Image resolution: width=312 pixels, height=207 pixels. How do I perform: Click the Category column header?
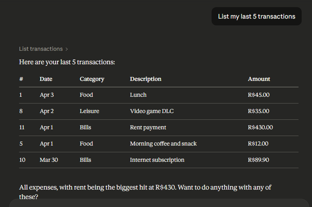[92, 79]
